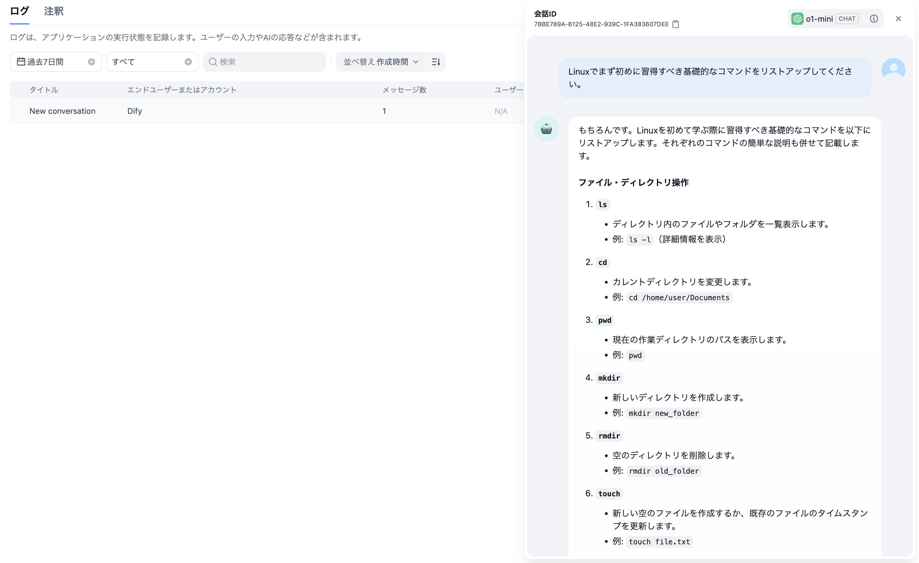Toggle the sort direction icon
This screenshot has height=563, width=919.
click(x=436, y=62)
